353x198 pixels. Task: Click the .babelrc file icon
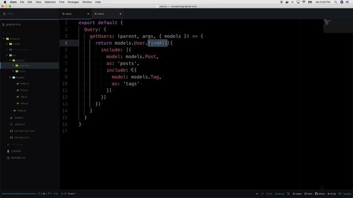(11, 118)
